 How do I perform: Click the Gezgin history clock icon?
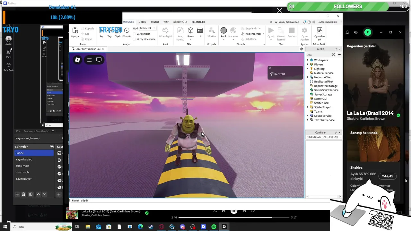[333, 55]
